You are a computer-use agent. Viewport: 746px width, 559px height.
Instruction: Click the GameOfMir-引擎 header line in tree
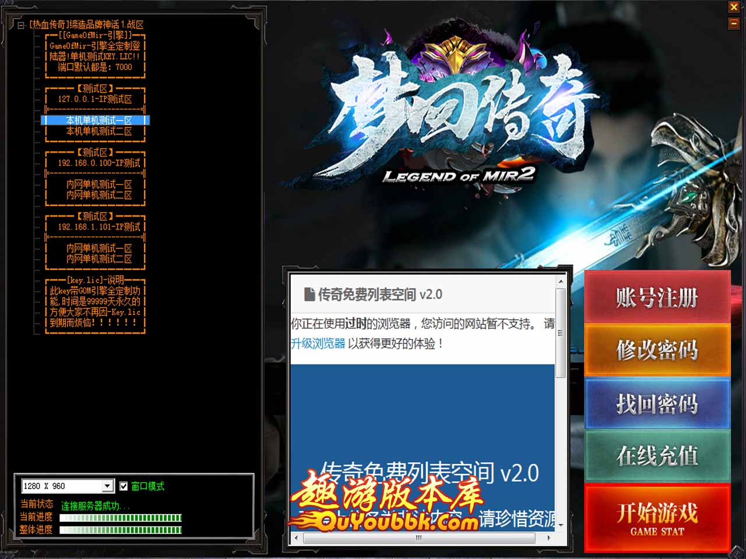point(95,35)
